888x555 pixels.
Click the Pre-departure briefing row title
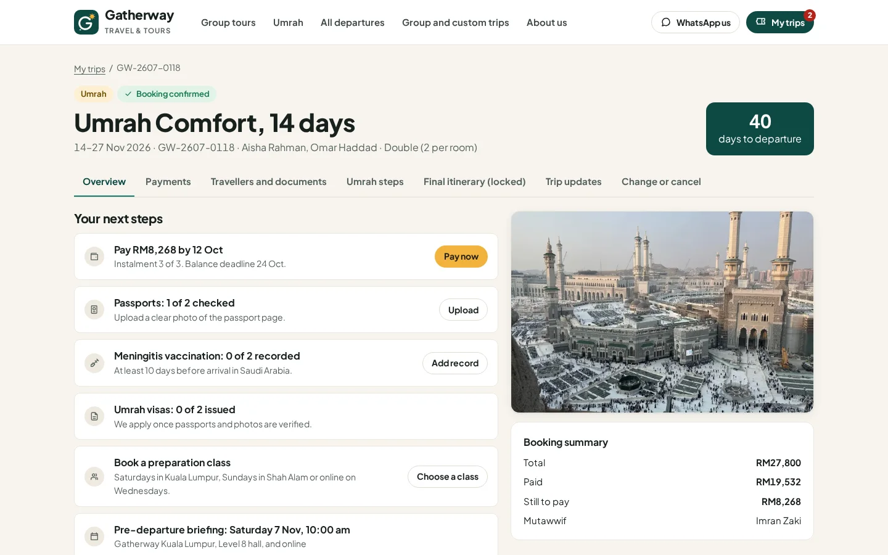232,530
